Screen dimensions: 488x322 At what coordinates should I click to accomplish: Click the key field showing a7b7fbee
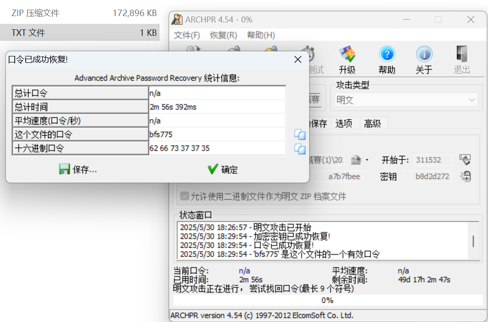(x=338, y=177)
